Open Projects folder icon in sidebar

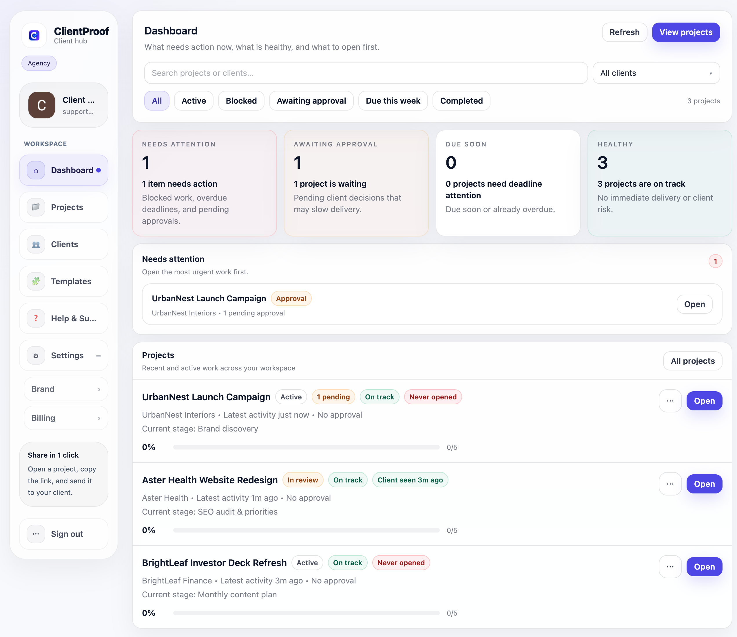(x=36, y=207)
